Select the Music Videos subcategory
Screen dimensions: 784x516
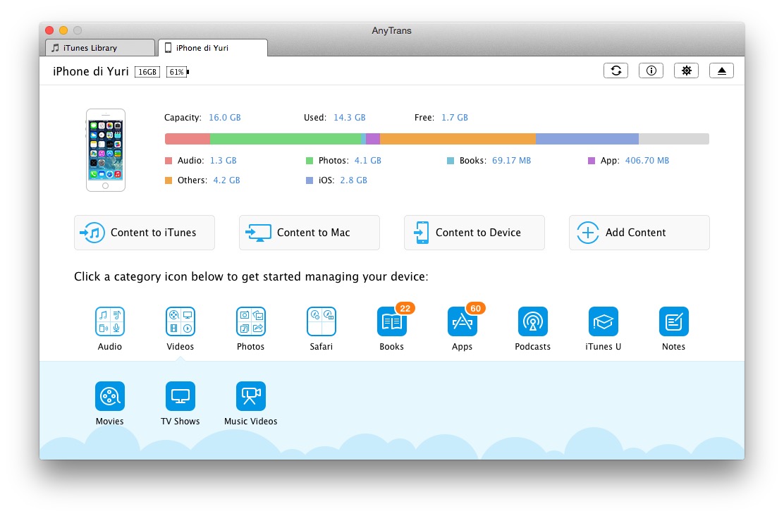[251, 396]
